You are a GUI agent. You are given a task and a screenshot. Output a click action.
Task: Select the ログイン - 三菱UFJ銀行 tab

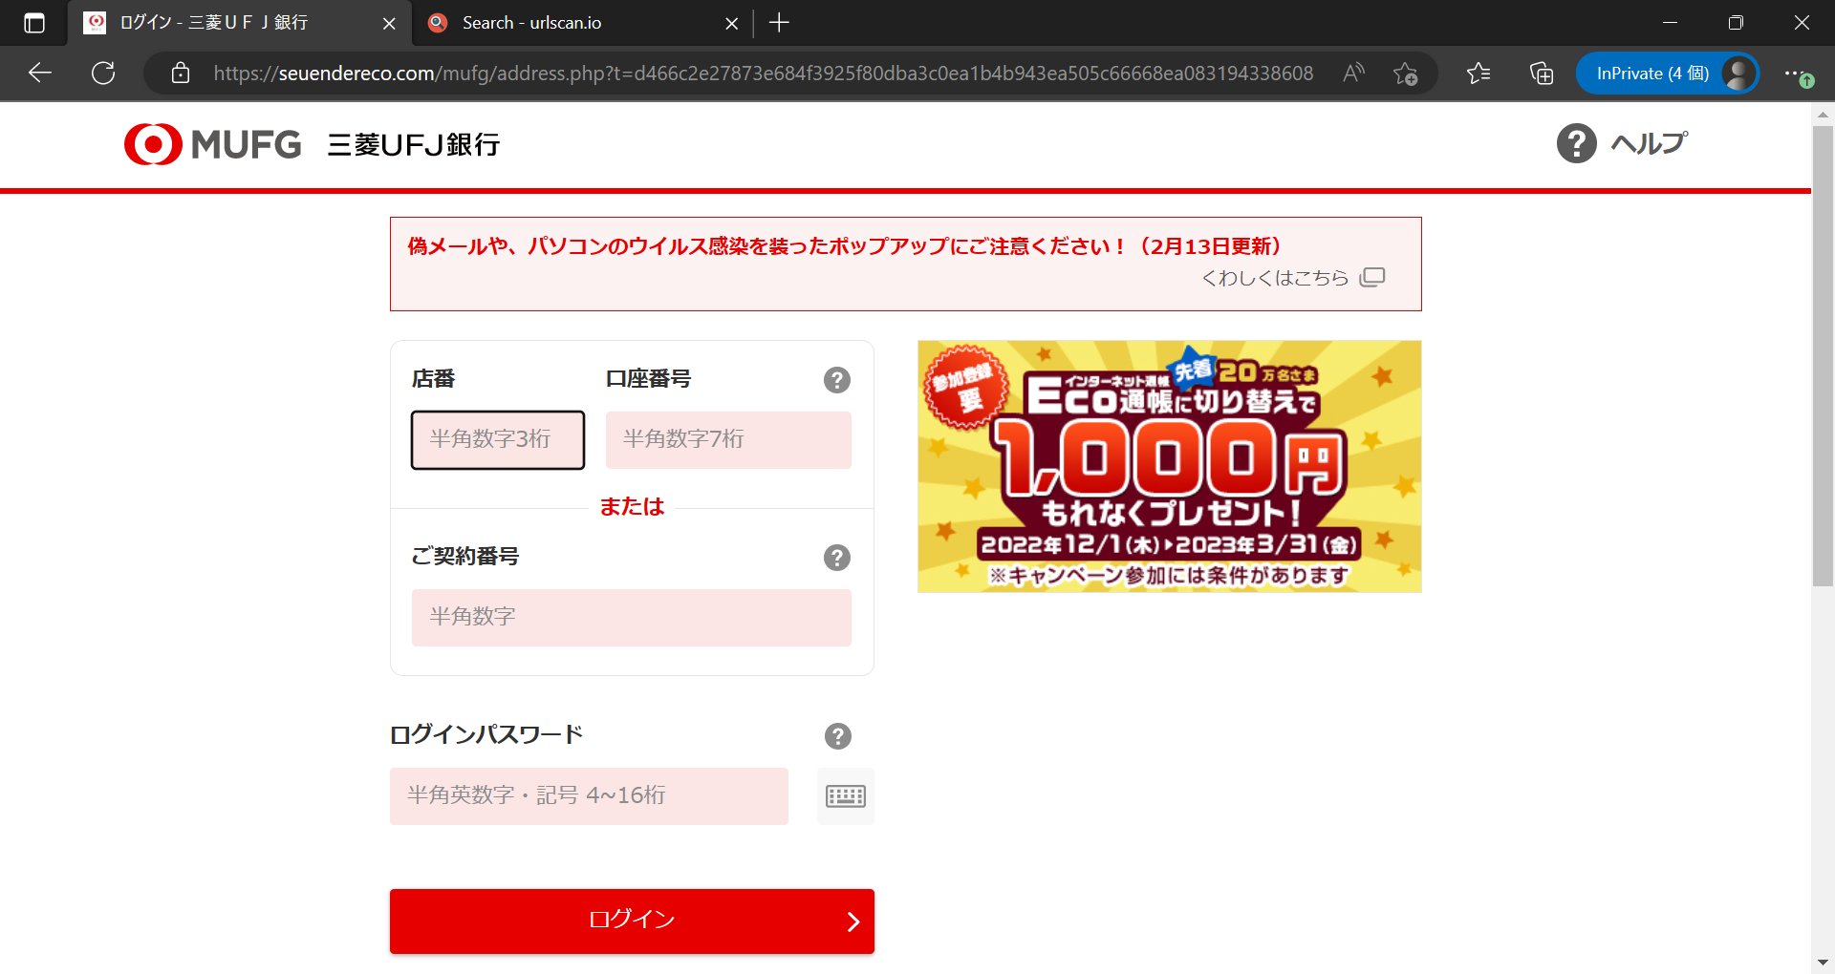click(x=239, y=23)
